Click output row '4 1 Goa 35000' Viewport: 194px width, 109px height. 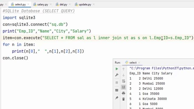click(x=144, y=94)
